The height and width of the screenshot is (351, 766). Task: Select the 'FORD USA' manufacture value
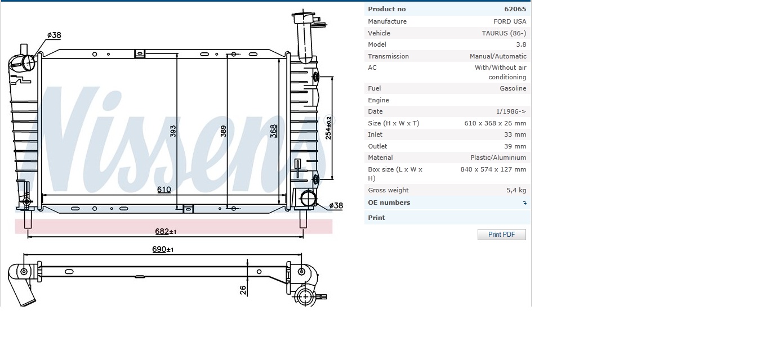[510, 21]
